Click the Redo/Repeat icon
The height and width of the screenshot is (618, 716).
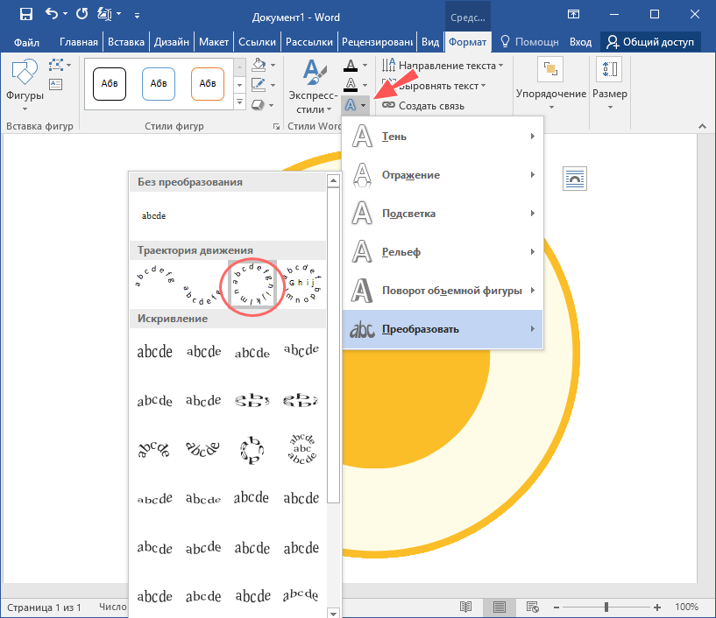(x=82, y=14)
